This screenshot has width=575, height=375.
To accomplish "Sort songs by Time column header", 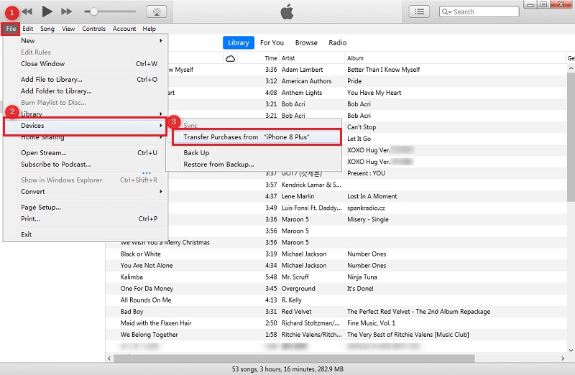I will point(271,58).
